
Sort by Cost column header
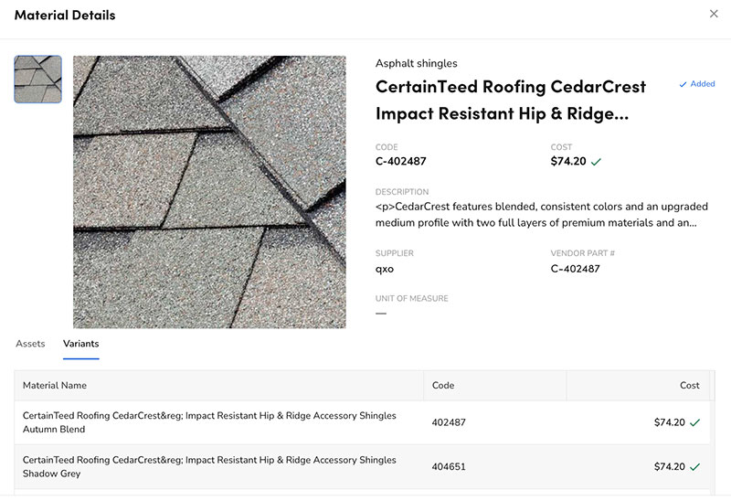coord(690,386)
